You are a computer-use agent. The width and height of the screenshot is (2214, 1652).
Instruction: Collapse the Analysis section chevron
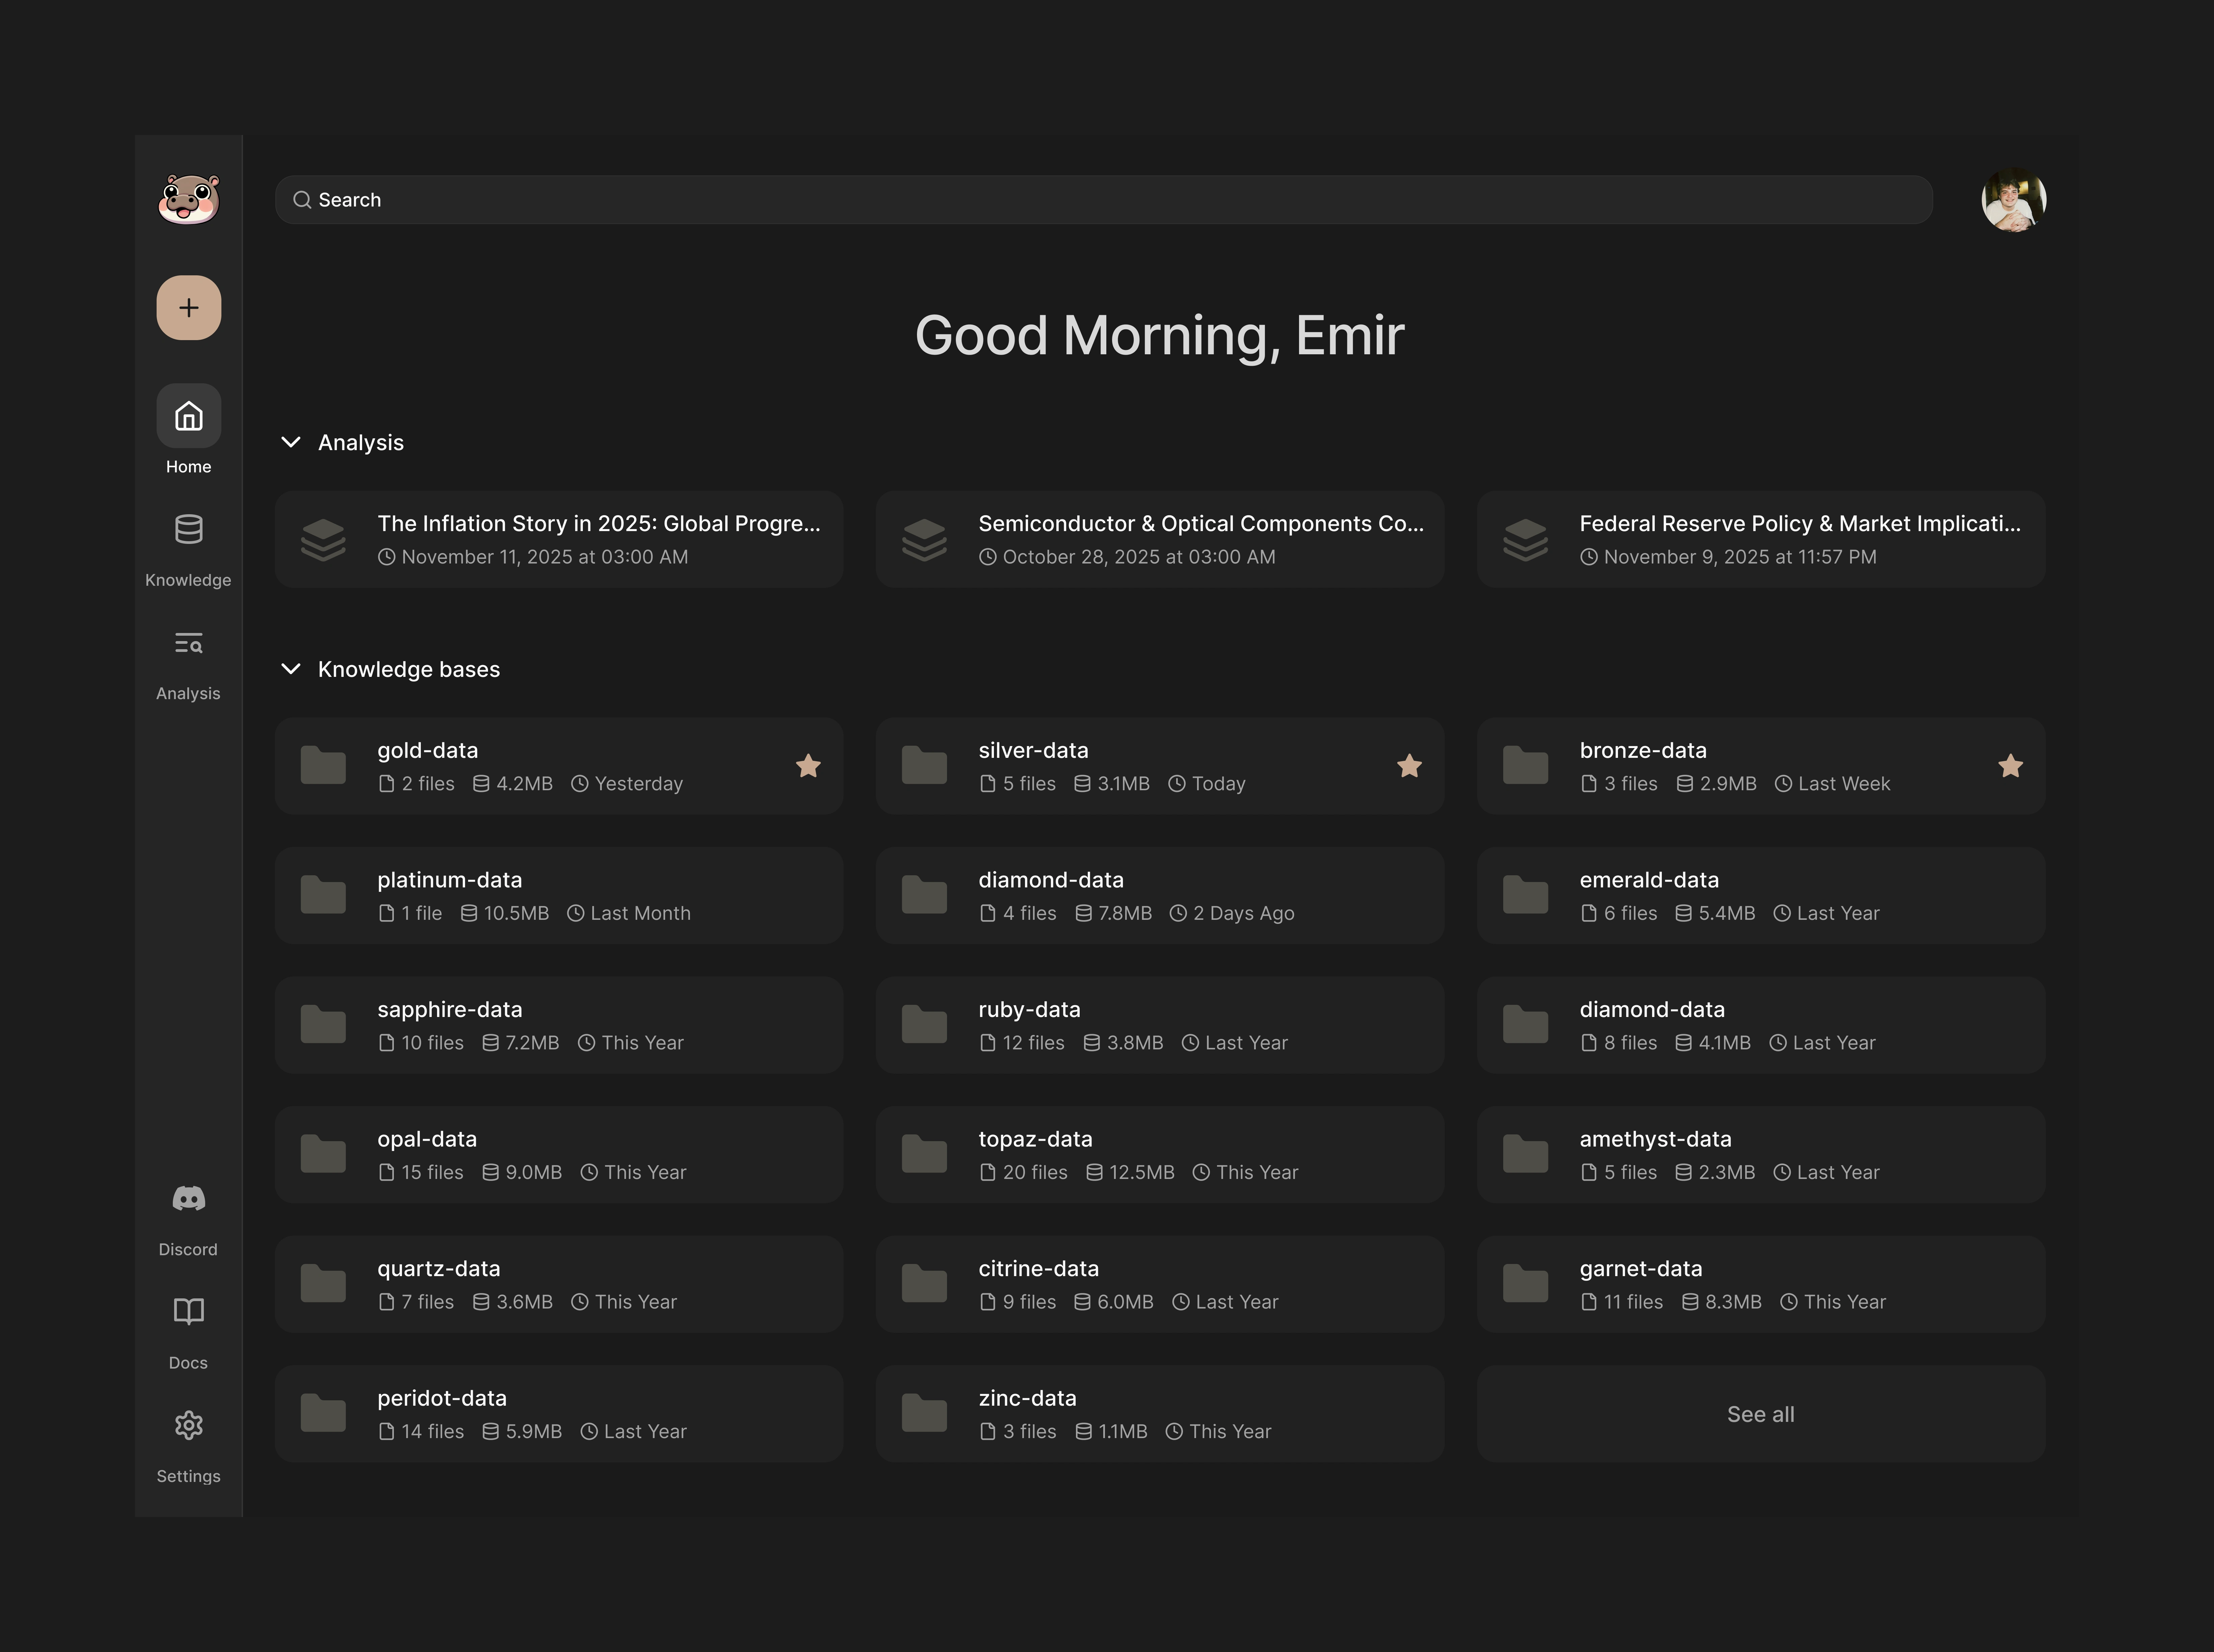(x=291, y=442)
